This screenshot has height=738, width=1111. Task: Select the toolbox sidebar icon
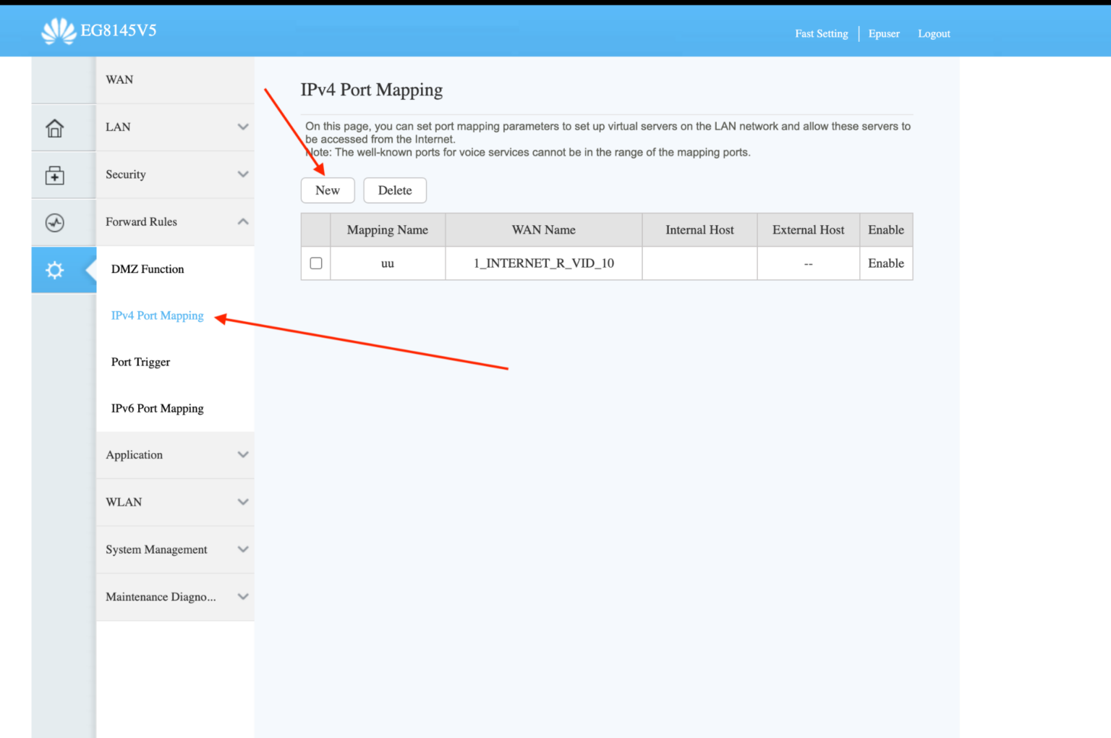pyautogui.click(x=54, y=174)
